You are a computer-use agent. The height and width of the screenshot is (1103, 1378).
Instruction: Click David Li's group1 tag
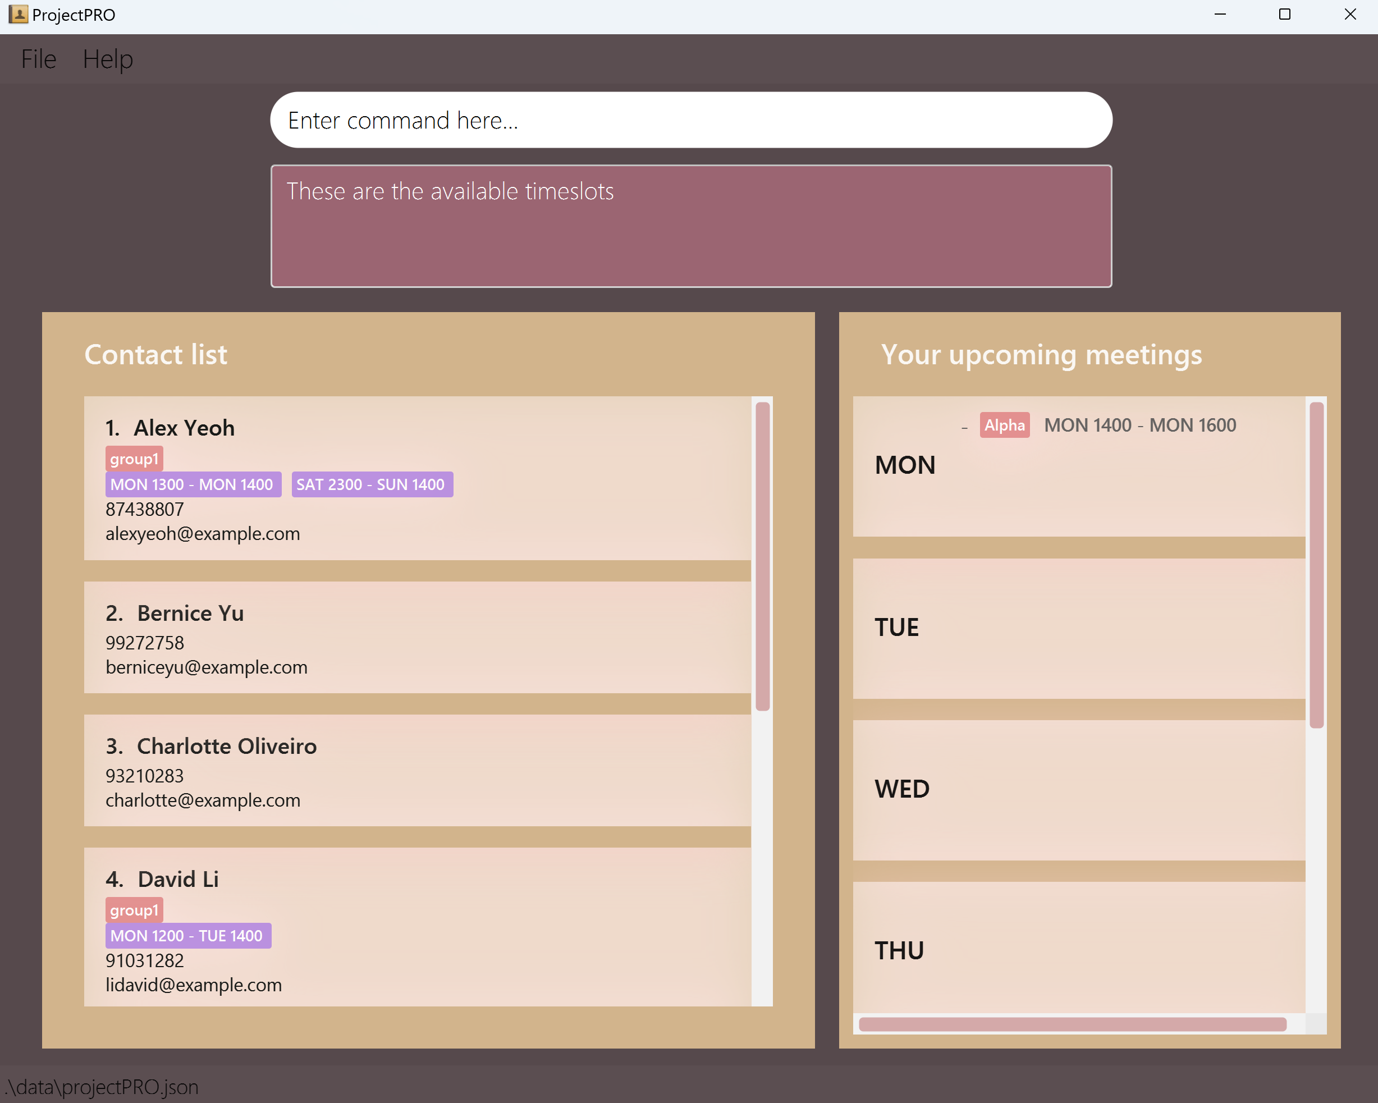pyautogui.click(x=134, y=910)
